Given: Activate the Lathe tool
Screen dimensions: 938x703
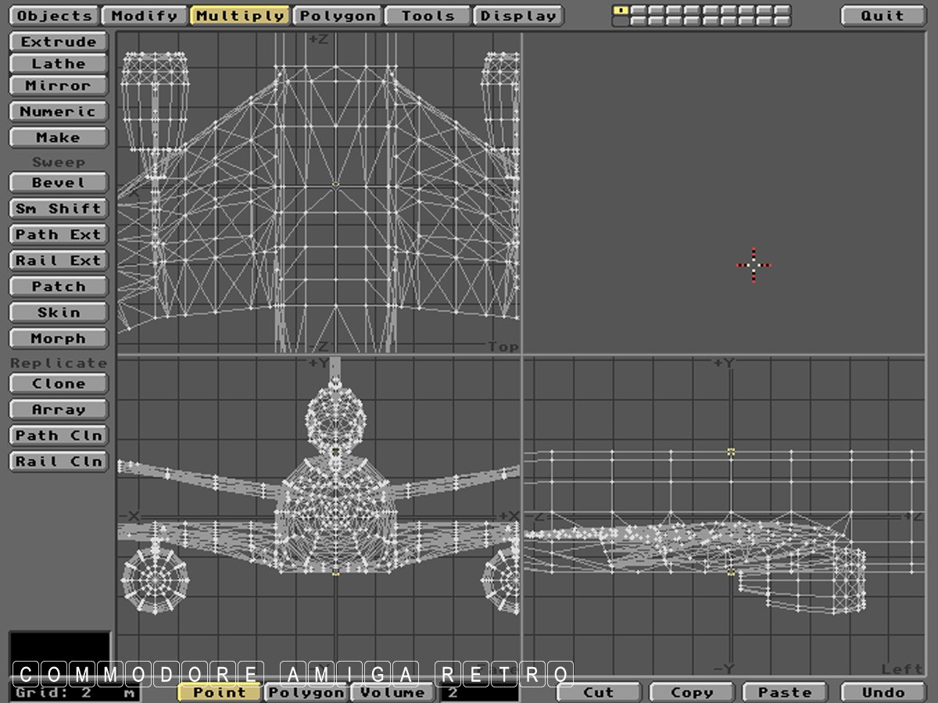Looking at the screenshot, I should 59,64.
